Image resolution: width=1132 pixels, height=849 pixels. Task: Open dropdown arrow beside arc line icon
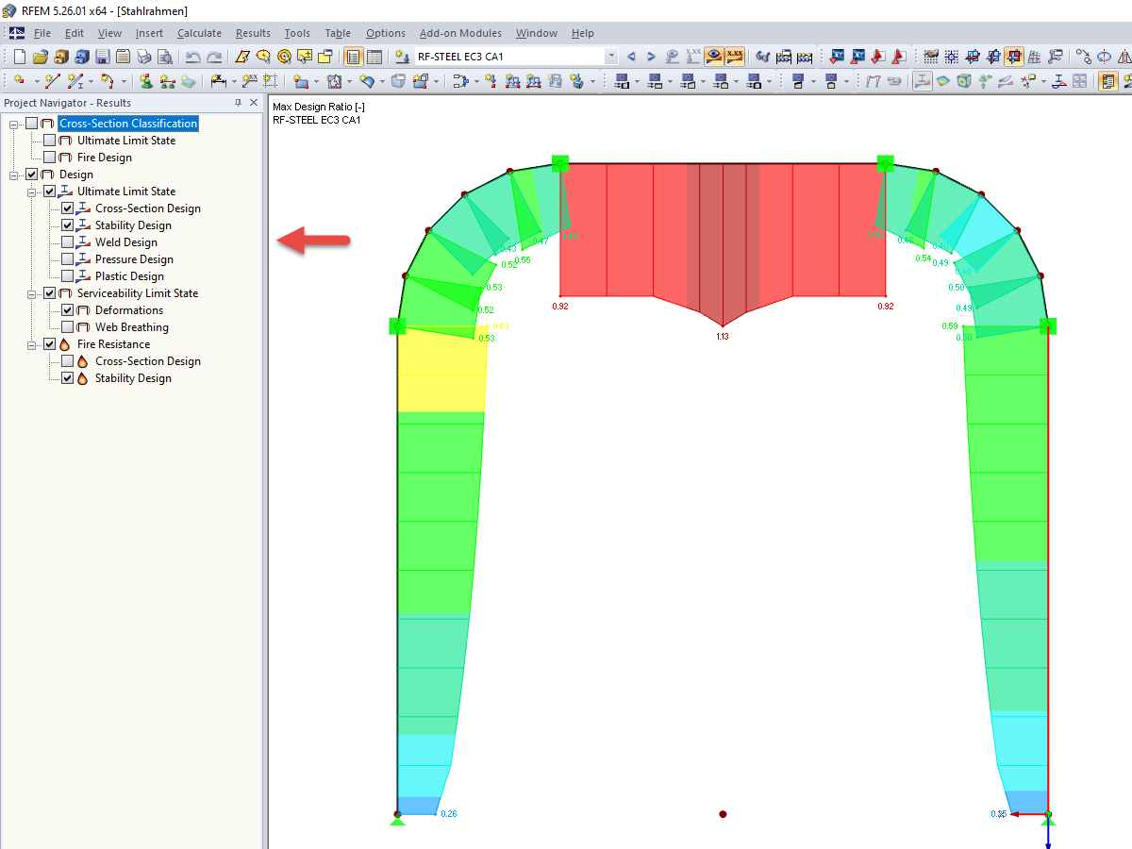tap(124, 81)
